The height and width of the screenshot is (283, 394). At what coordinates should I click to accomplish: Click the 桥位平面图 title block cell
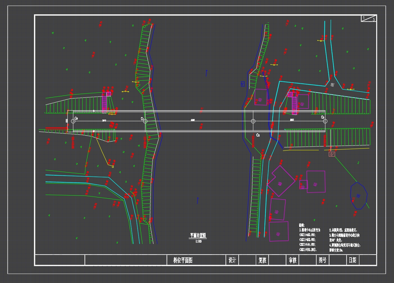pyautogui.click(x=183, y=260)
